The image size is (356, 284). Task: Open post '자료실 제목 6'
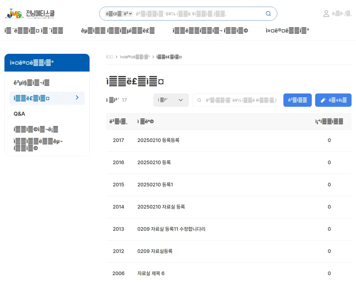click(x=151, y=273)
